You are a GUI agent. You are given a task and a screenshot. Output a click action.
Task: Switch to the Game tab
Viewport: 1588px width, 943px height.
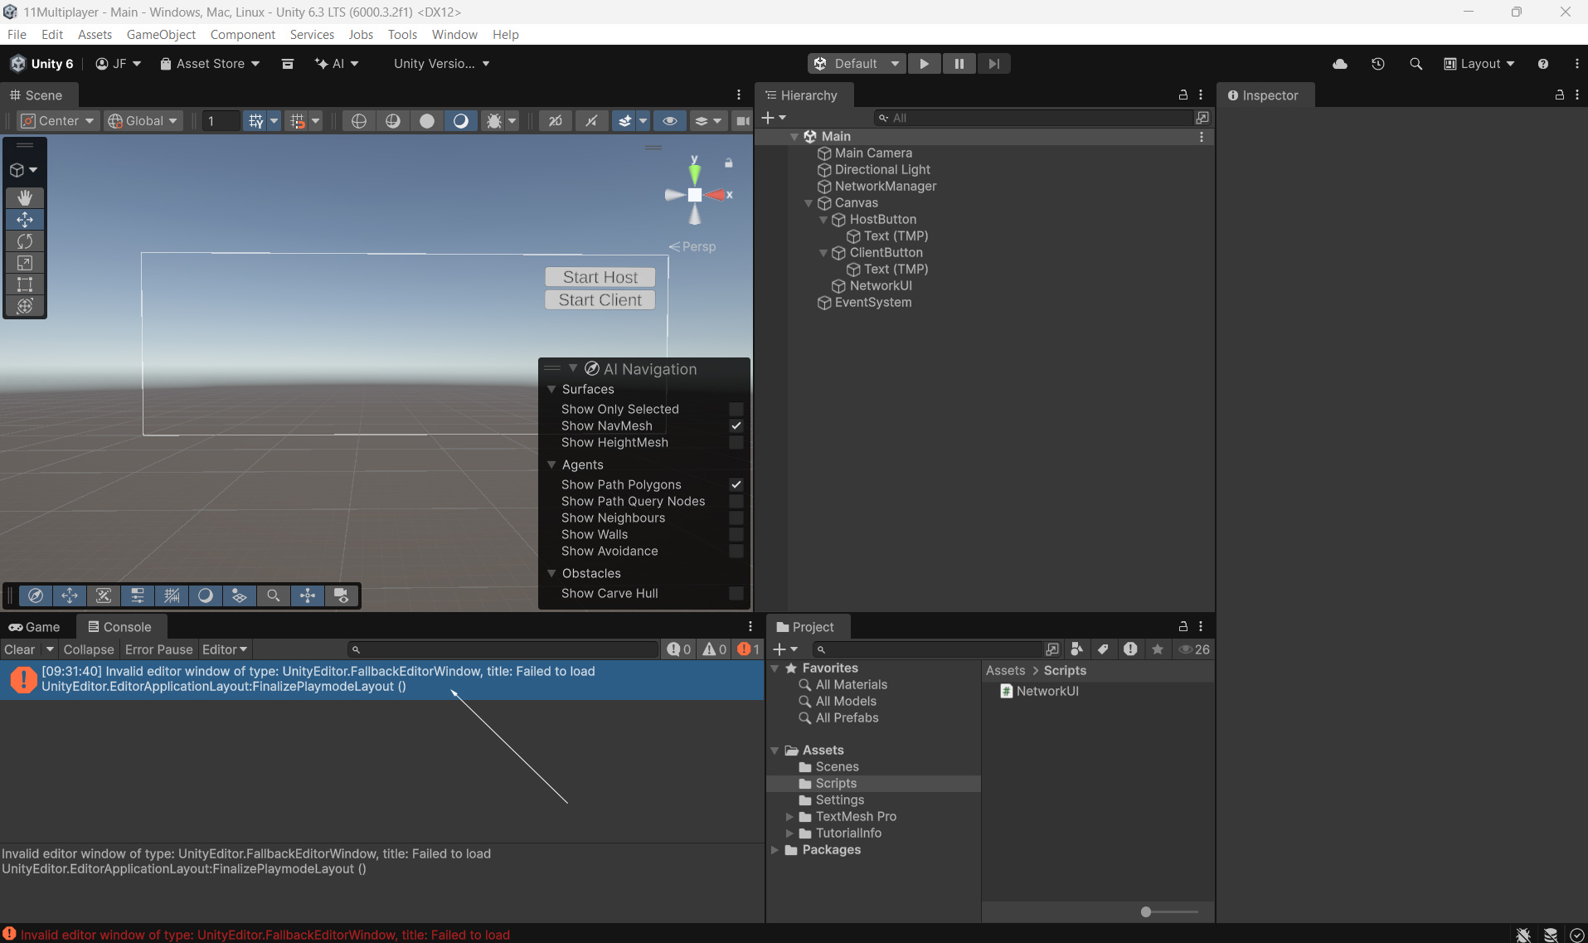(35, 627)
